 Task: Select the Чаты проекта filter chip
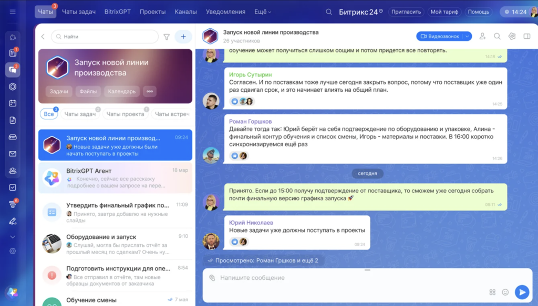pyautogui.click(x=125, y=114)
